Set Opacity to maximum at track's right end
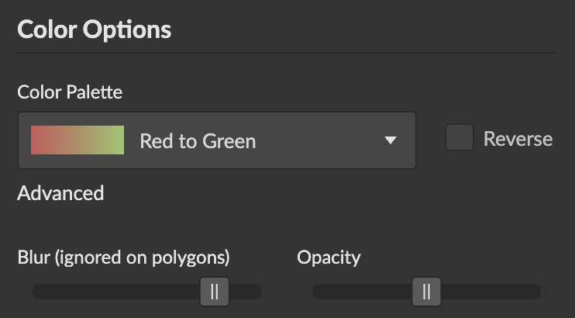 coord(537,292)
